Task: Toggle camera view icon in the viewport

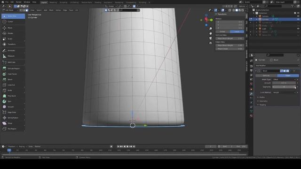Action: 211,38
